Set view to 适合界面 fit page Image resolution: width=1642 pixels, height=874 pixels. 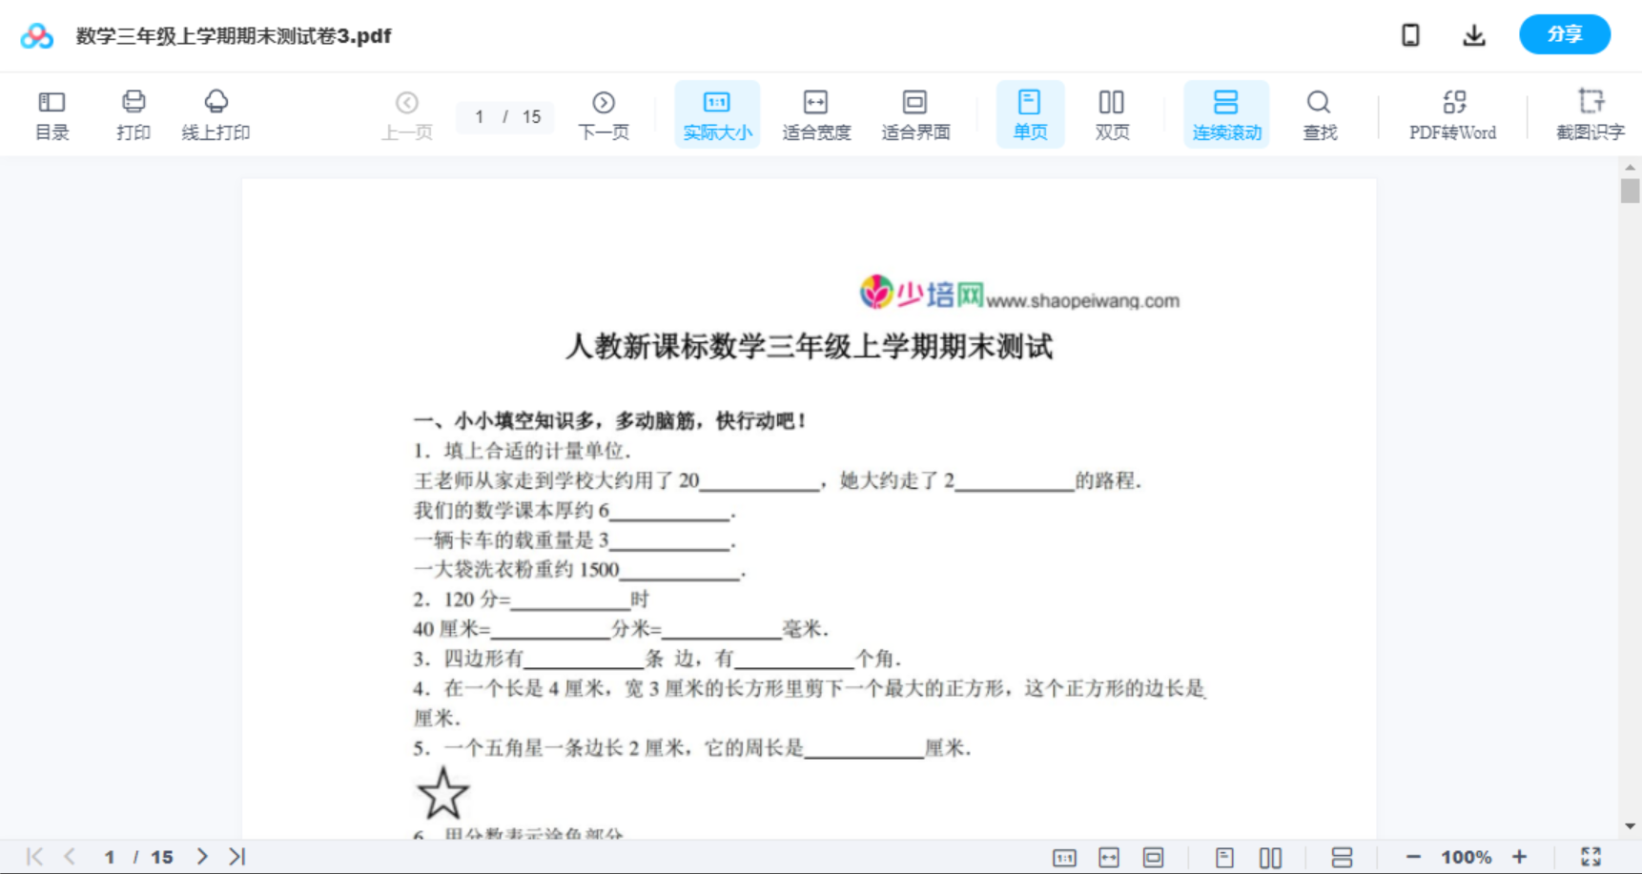click(915, 113)
